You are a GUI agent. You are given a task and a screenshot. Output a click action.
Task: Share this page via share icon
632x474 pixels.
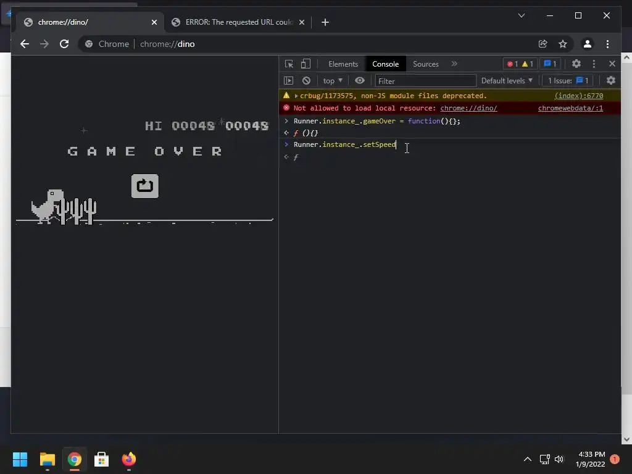[x=543, y=44]
